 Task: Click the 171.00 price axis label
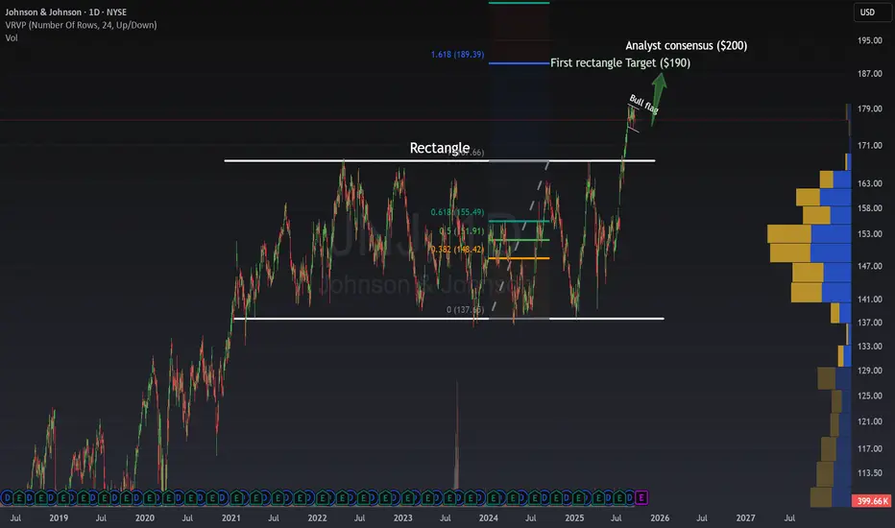click(x=869, y=146)
